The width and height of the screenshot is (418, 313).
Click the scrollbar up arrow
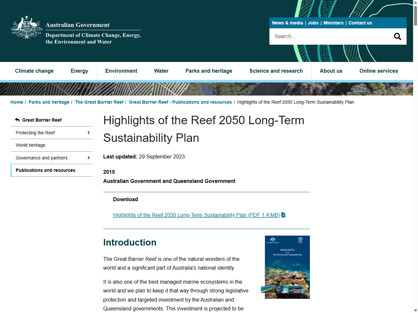[415, 2]
